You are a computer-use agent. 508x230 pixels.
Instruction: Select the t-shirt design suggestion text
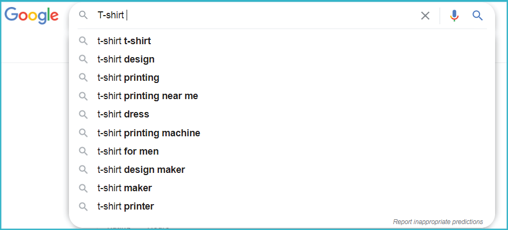point(126,60)
